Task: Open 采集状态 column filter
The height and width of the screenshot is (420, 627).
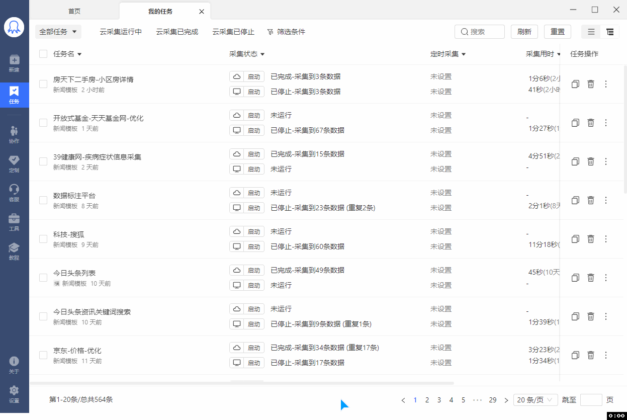Action: 262,54
